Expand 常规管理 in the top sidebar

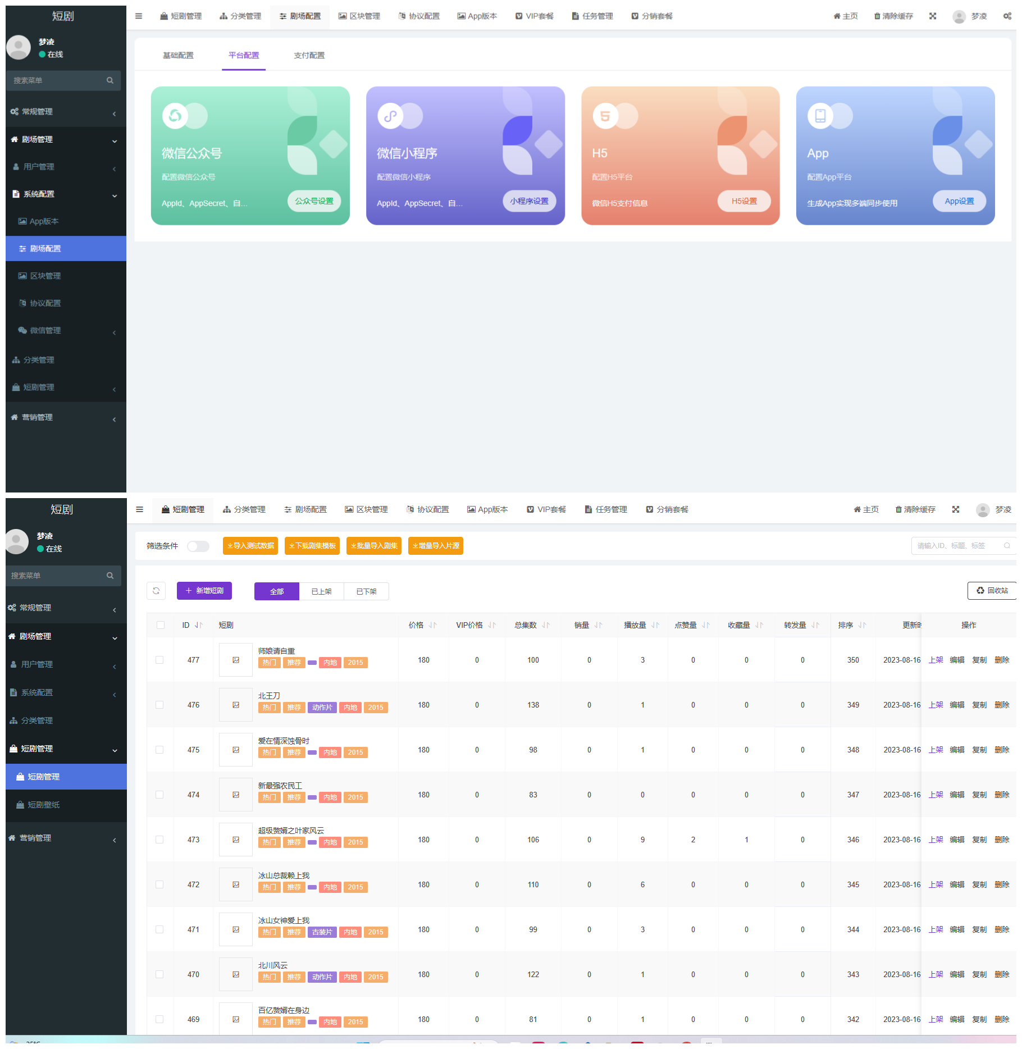click(x=63, y=112)
